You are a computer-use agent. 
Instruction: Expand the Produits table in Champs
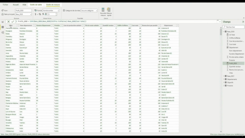[x=224, y=85]
